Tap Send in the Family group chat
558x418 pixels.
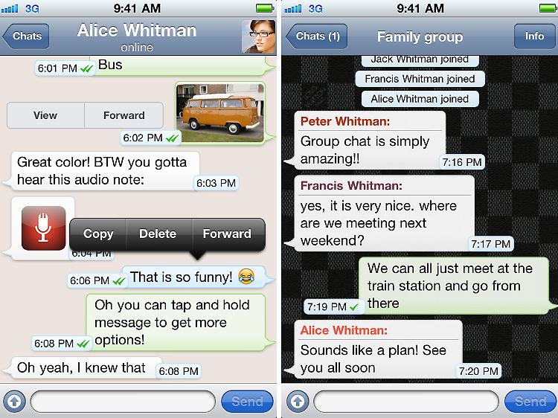click(x=530, y=402)
